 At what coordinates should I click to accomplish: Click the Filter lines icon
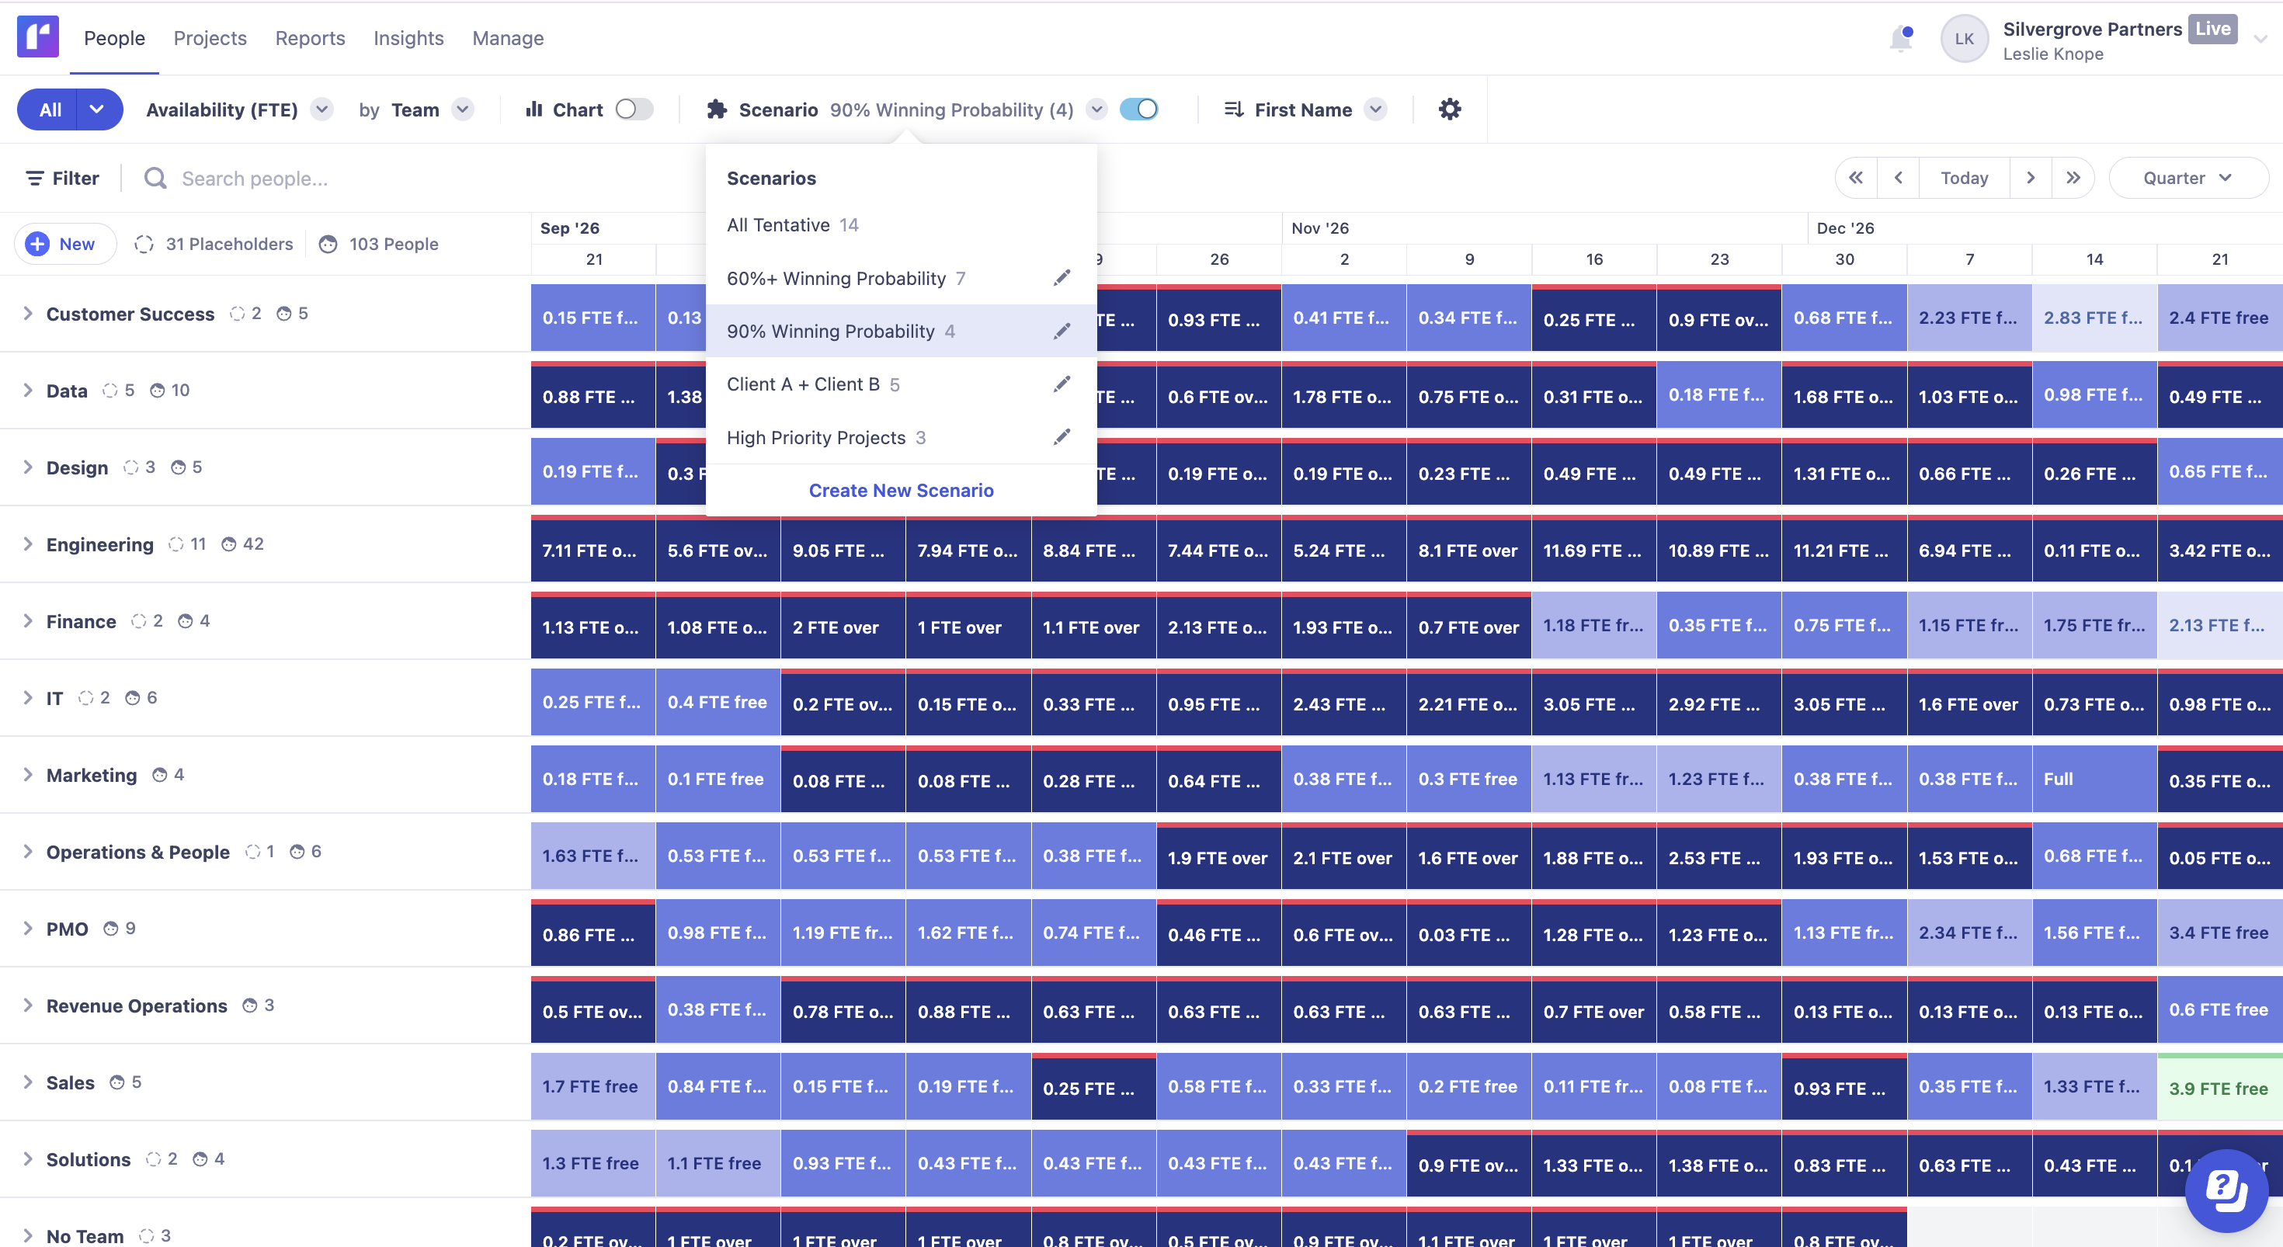[x=35, y=178]
